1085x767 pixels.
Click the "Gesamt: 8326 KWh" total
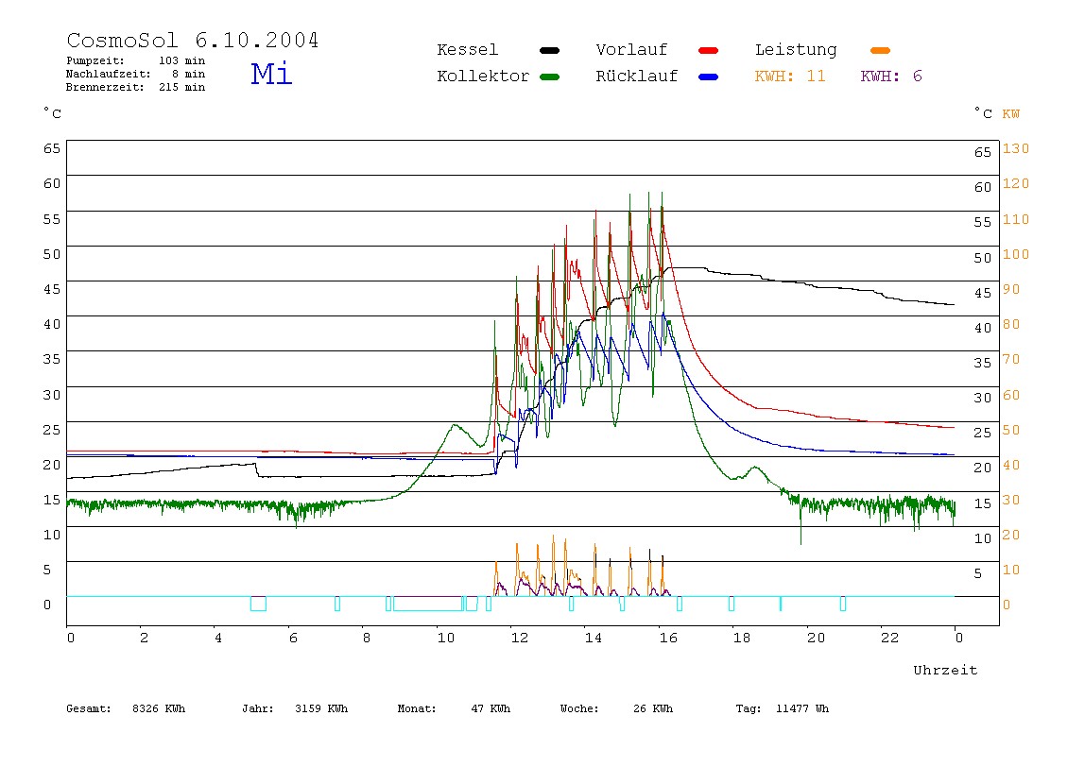pyautogui.click(x=126, y=708)
